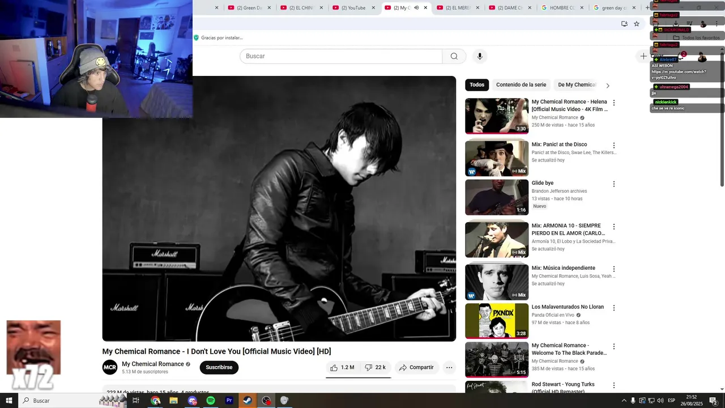725x408 pixels.
Task: Open Task View on the taskbar
Action: 136,401
